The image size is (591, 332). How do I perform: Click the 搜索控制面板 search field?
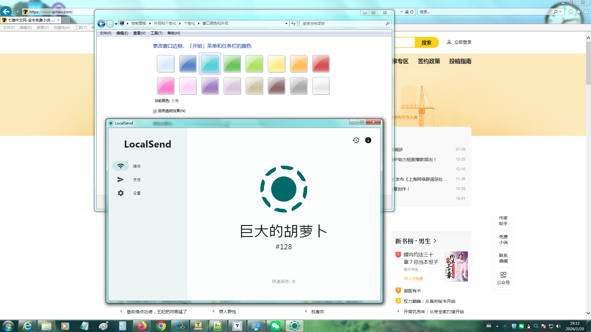point(342,23)
